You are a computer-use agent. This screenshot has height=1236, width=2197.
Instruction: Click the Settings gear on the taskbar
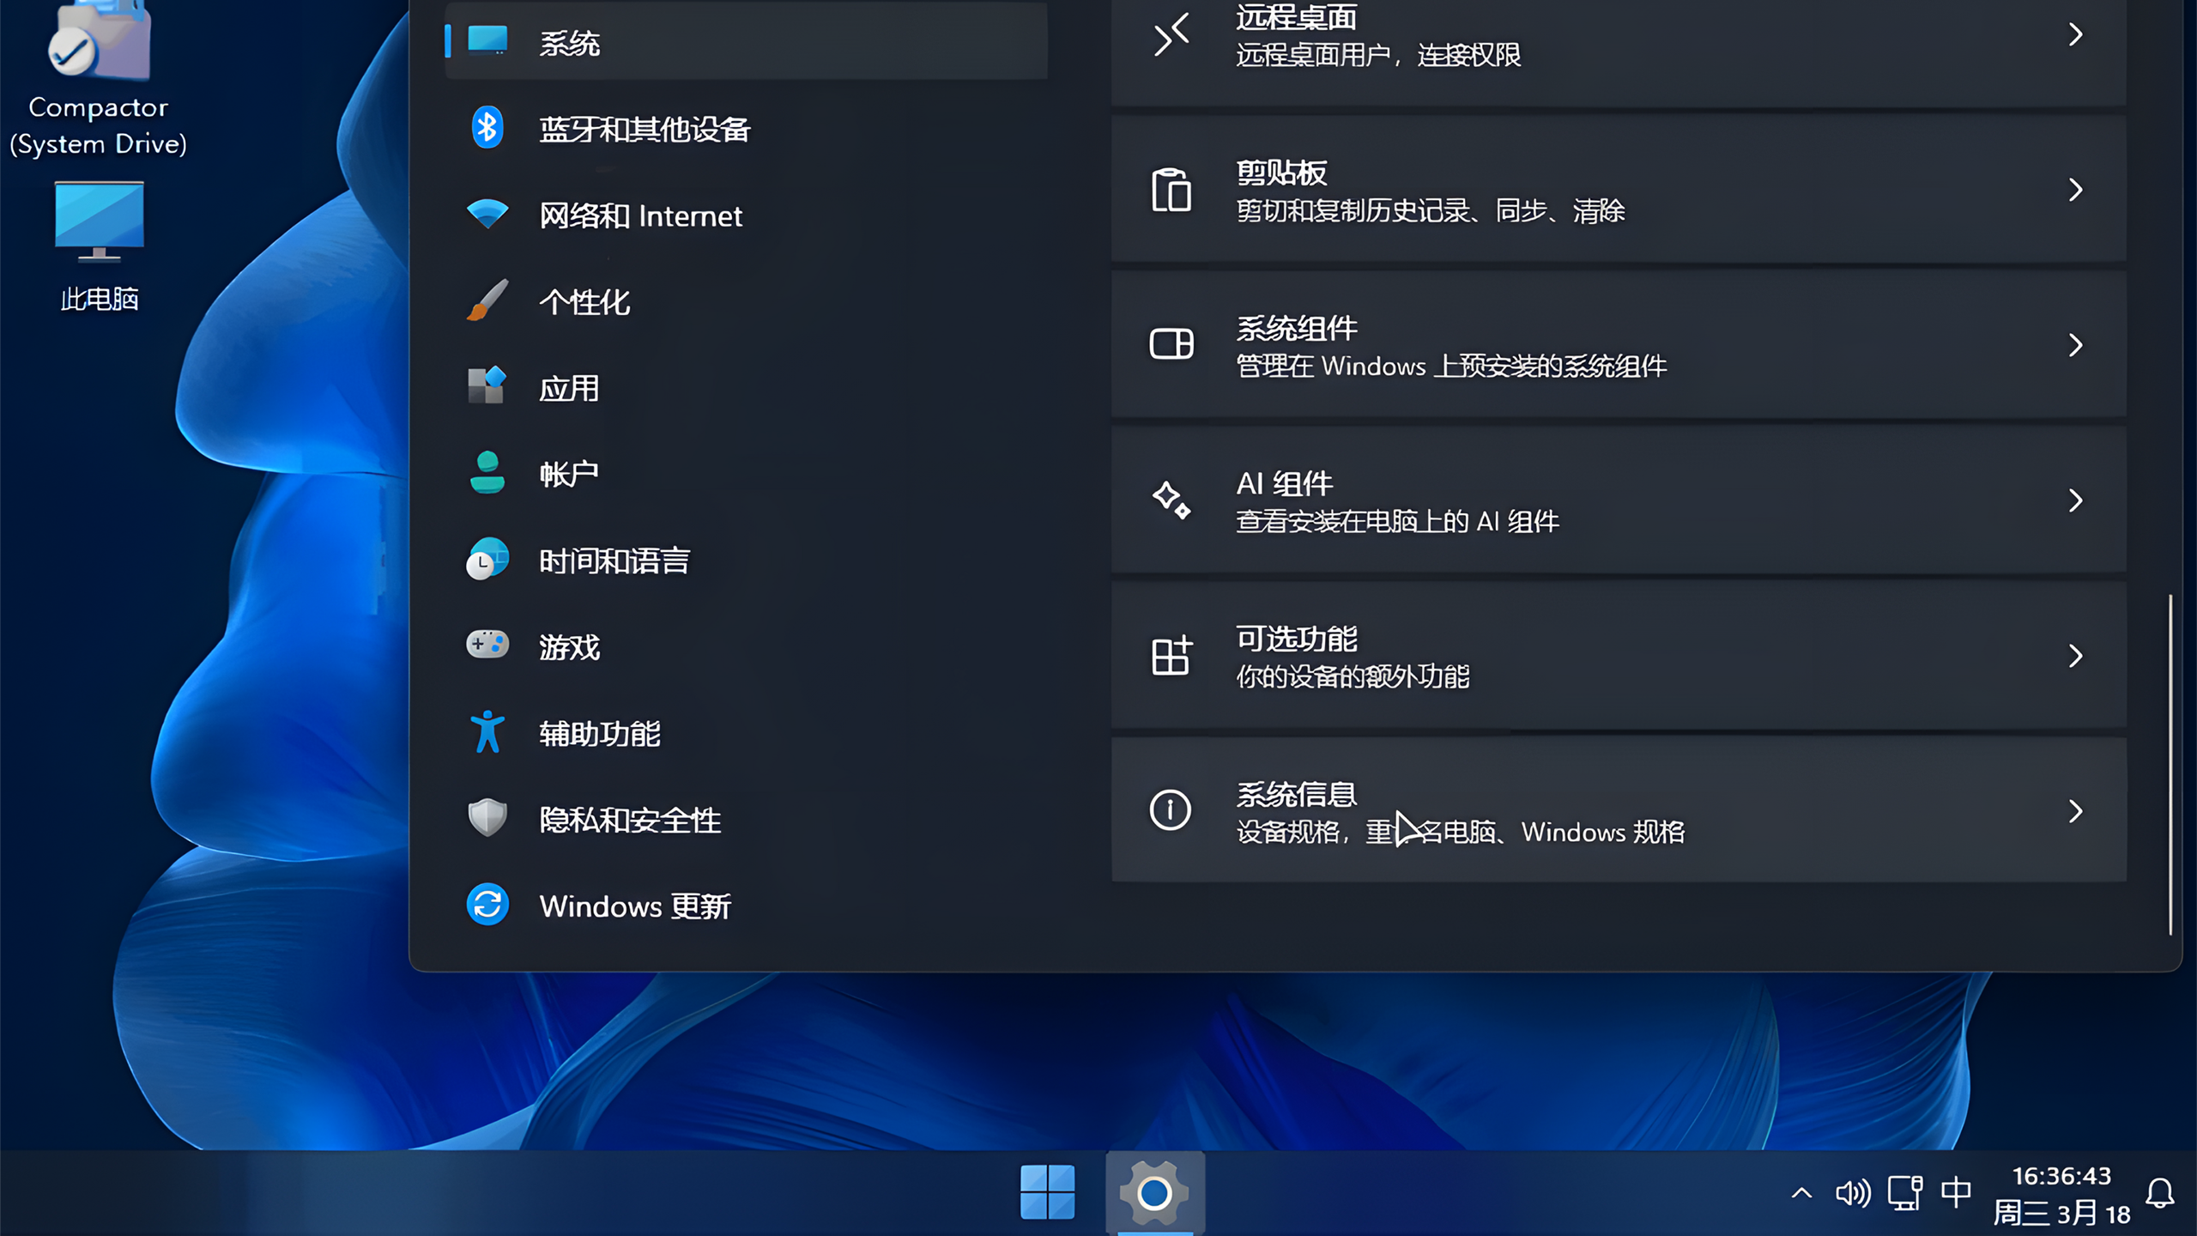point(1155,1192)
